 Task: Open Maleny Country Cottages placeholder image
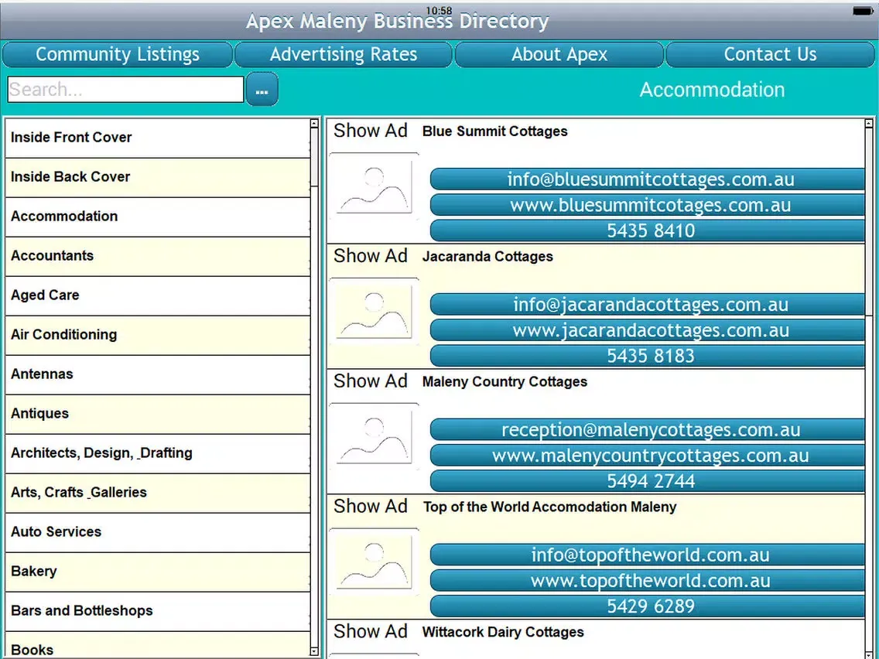pyautogui.click(x=374, y=437)
